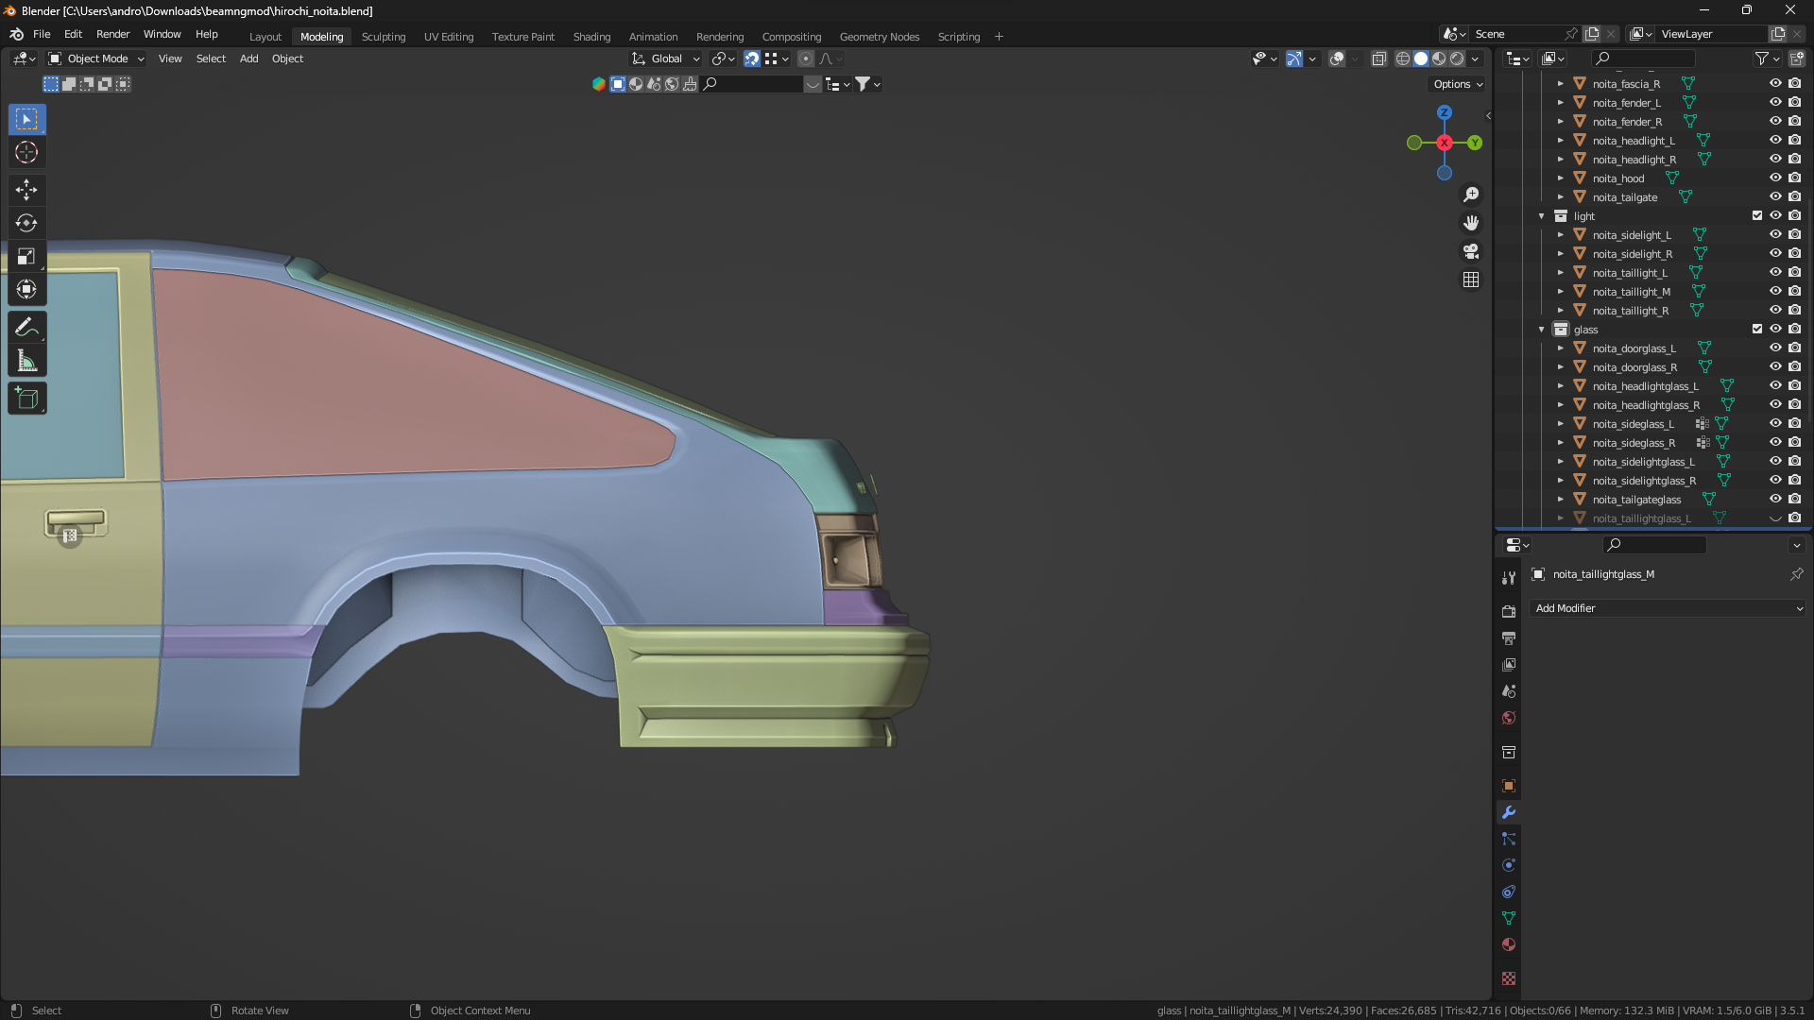Collapse the glass collection
The width and height of the screenshot is (1814, 1020).
[1542, 330]
